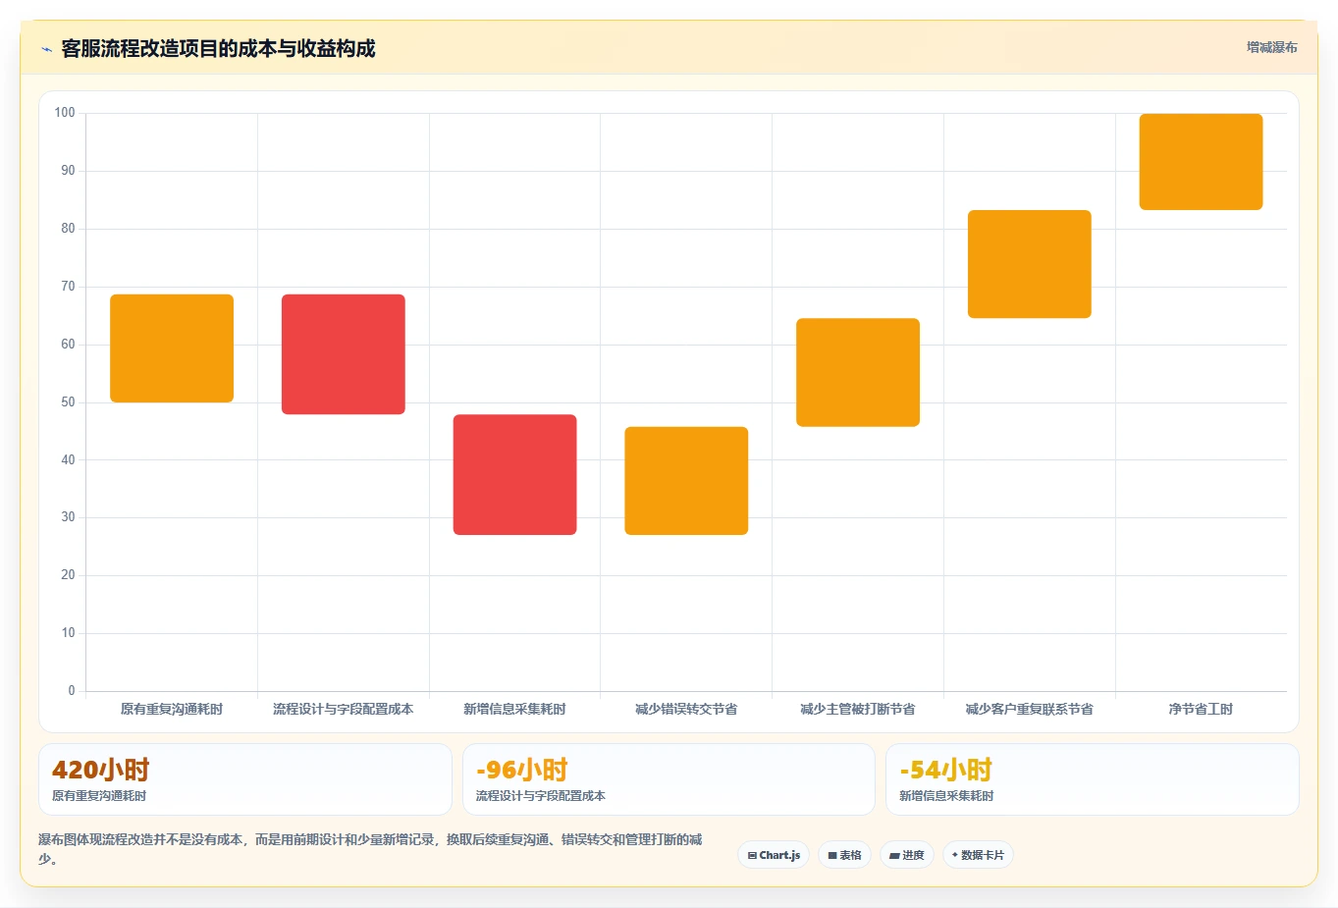Viewport: 1338px width, 908px height.
Task: Click the x-axis label 减少错误转交节省
Action: tap(686, 709)
